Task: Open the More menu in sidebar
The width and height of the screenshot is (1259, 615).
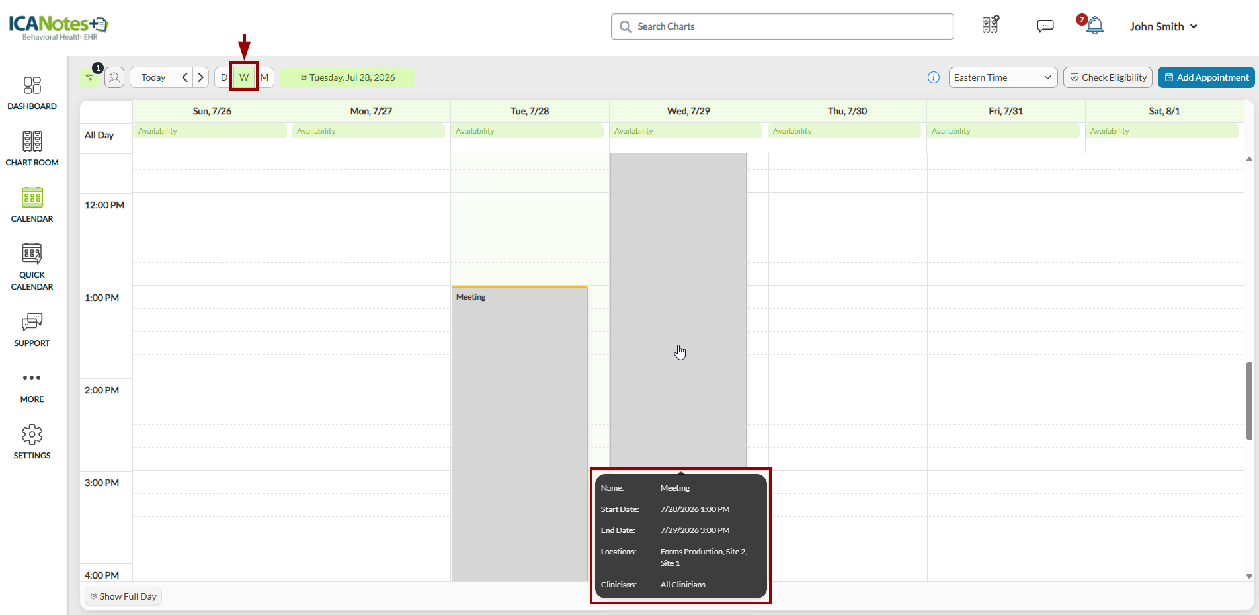Action: [x=32, y=387]
